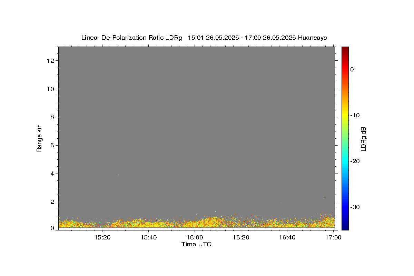Click the dark blue bottom of colorbar
Image resolution: width=414 pixels, height=276 pixels.
coord(345,227)
